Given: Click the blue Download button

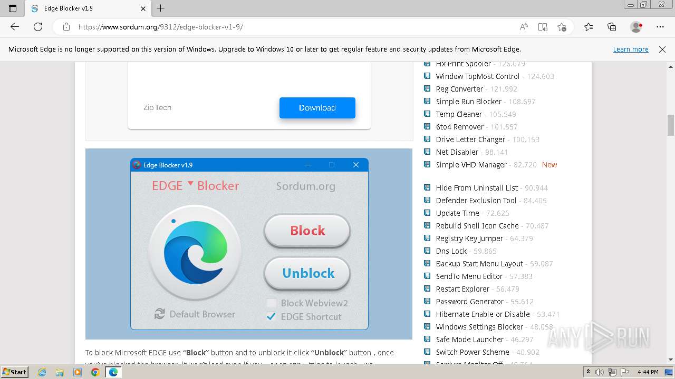Looking at the screenshot, I should coord(317,108).
